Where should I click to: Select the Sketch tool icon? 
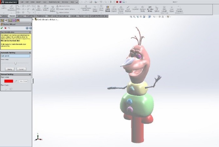4,8
